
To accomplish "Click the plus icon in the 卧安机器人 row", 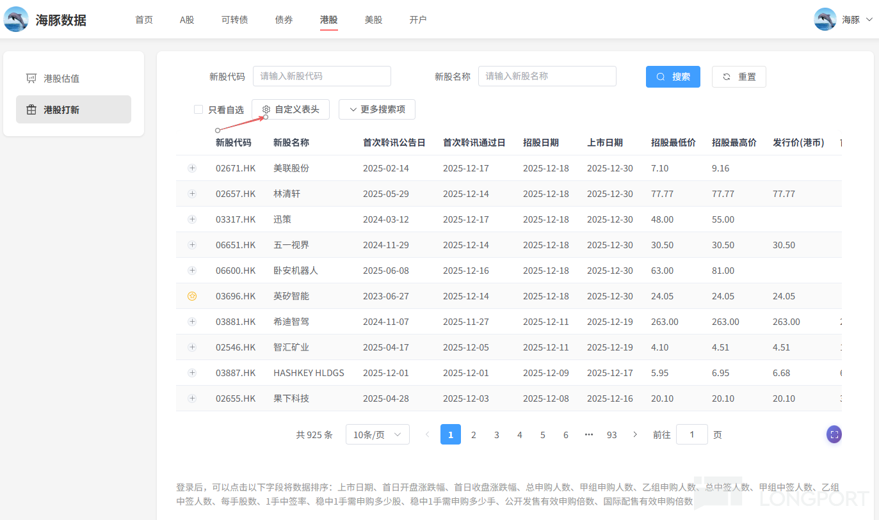I will pos(192,271).
